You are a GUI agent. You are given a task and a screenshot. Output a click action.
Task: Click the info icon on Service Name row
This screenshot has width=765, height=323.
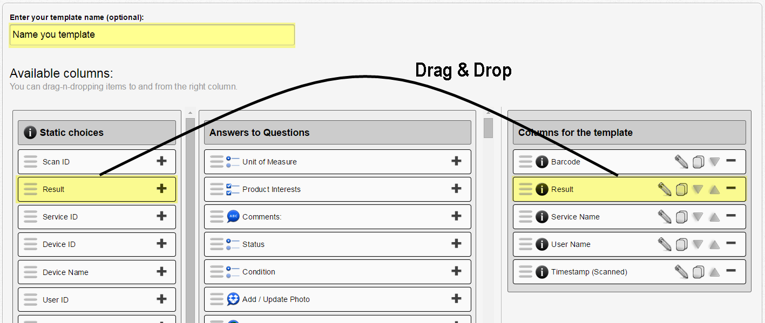[541, 217]
